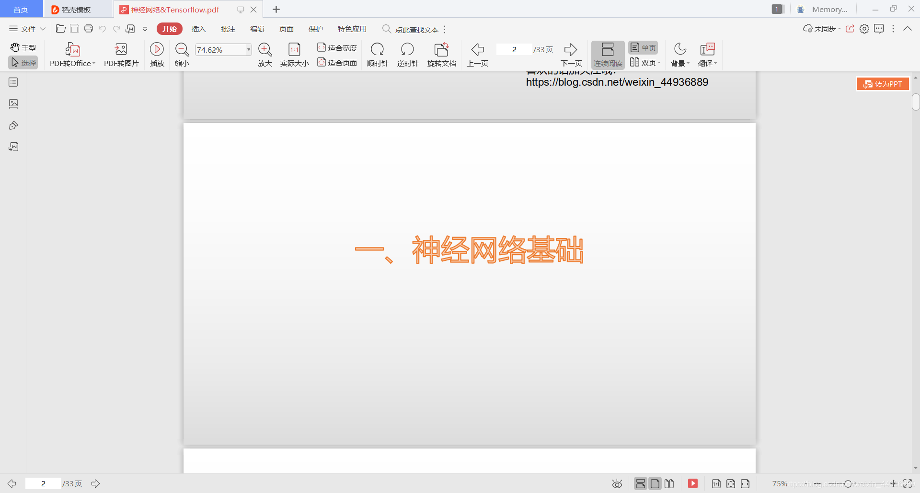Open a new tab with plus button
920x493 pixels.
coord(276,9)
